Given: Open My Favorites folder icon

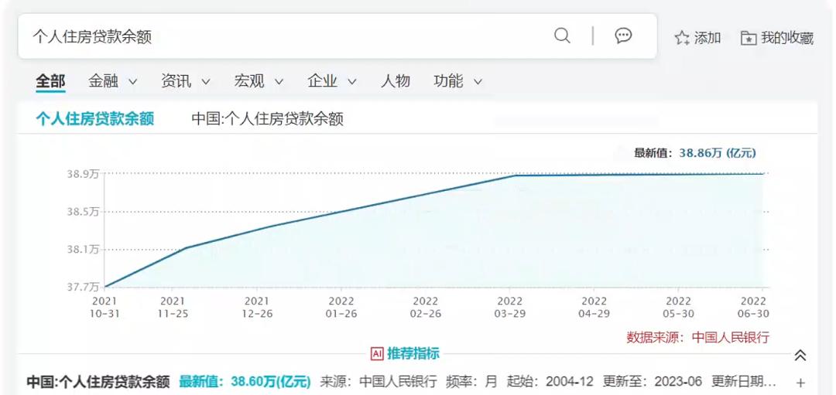Looking at the screenshot, I should click(x=749, y=39).
